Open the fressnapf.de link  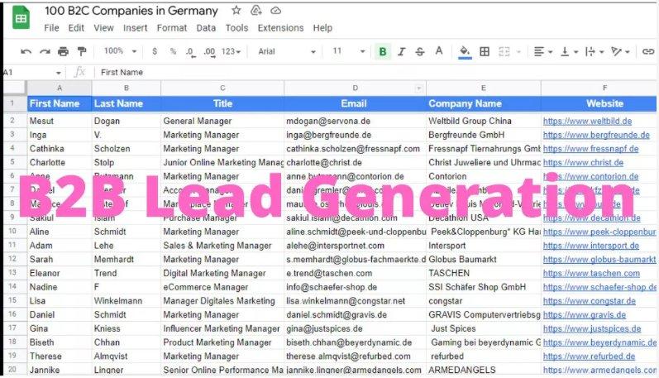pos(590,149)
